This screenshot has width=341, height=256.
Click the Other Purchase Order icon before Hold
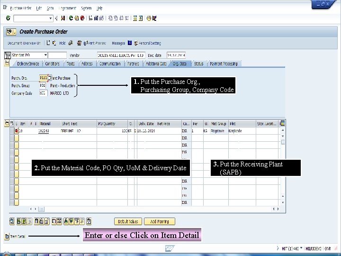click(54, 43)
